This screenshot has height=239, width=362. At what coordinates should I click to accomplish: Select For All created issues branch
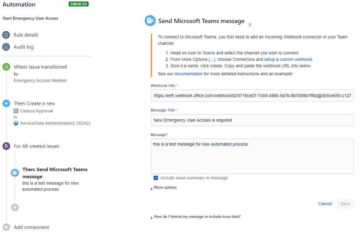[37, 146]
